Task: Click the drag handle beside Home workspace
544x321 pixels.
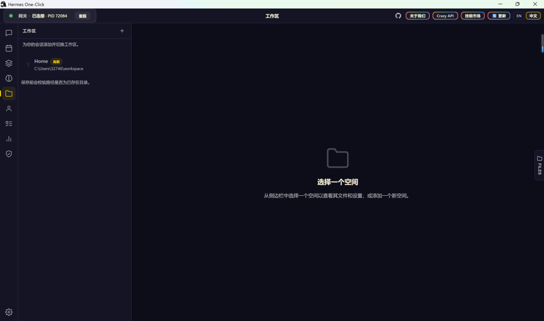Action: click(28, 65)
